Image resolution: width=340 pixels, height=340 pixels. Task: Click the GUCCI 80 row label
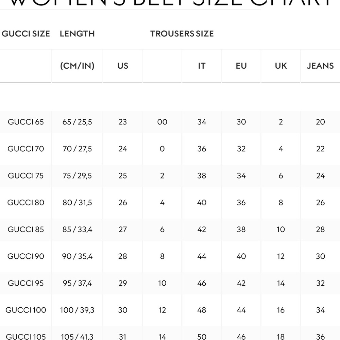click(x=26, y=203)
